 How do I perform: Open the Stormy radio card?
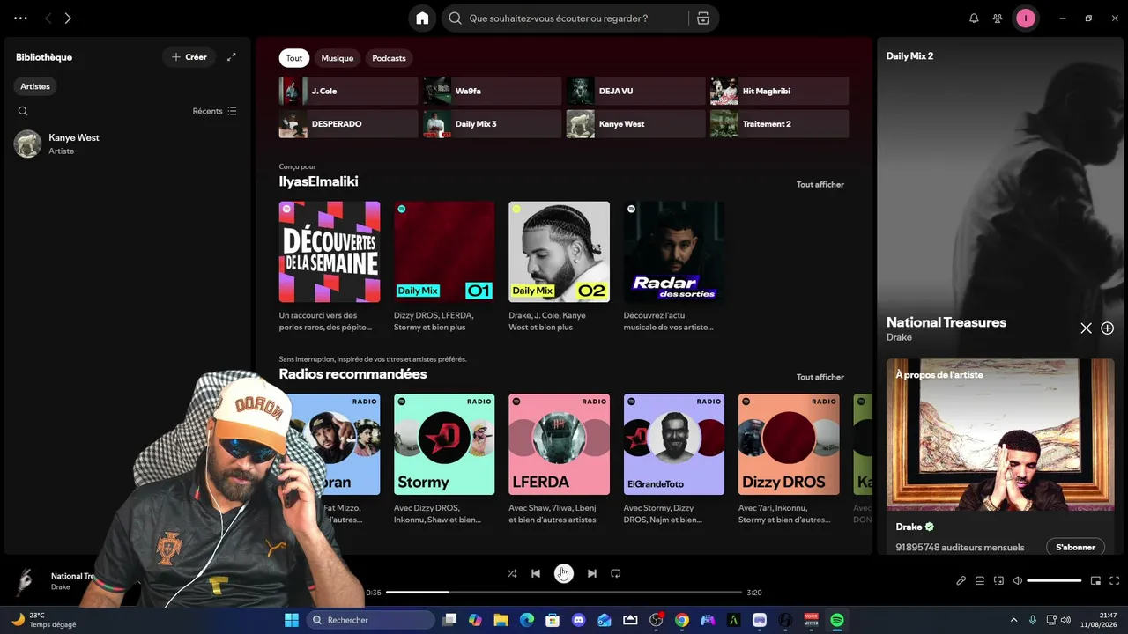click(444, 460)
